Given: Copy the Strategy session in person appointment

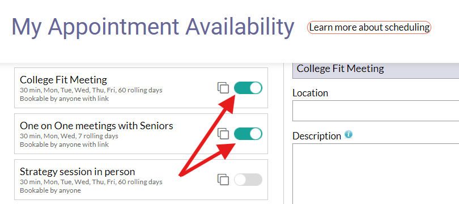Looking at the screenshot, I should coord(223,180).
